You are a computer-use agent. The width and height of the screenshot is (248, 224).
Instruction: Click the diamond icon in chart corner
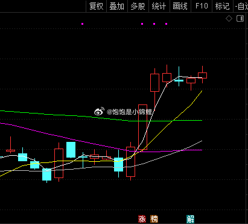coord(229,19)
